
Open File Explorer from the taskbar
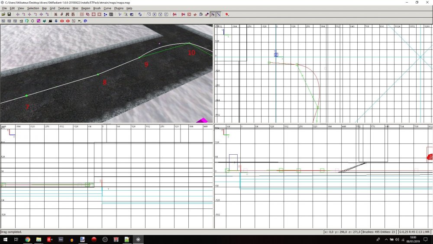click(39, 239)
